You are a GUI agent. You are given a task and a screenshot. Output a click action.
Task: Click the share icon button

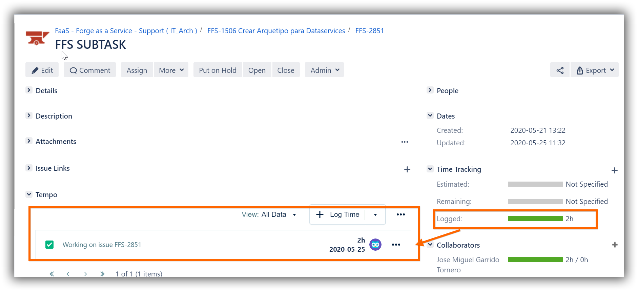tap(560, 70)
